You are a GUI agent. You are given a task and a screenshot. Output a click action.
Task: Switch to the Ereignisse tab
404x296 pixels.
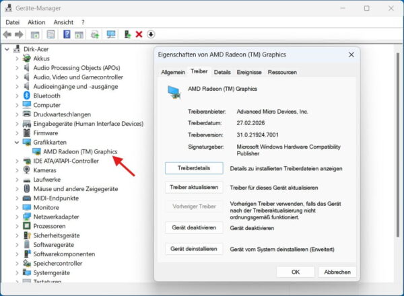click(249, 73)
